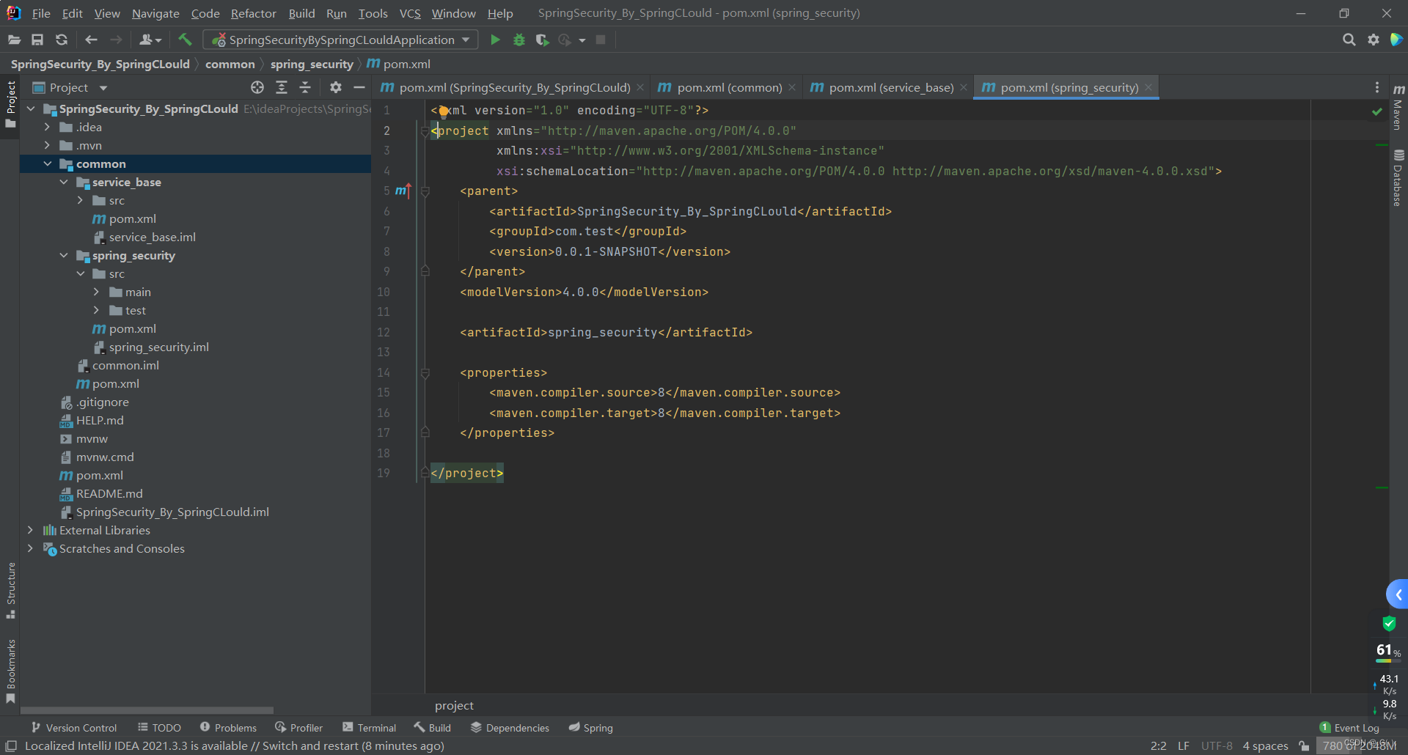Open Terminal tool window
This screenshot has height=755, width=1408.
[369, 727]
